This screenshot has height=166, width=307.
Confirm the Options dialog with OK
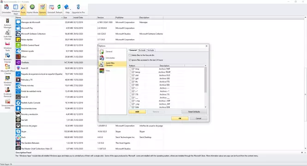click(x=180, y=119)
